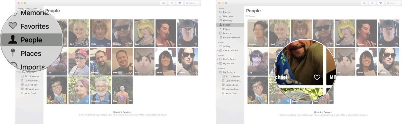Open Photos in the right window sidebar
The height and width of the screenshot is (124, 402).
pos(226,12)
